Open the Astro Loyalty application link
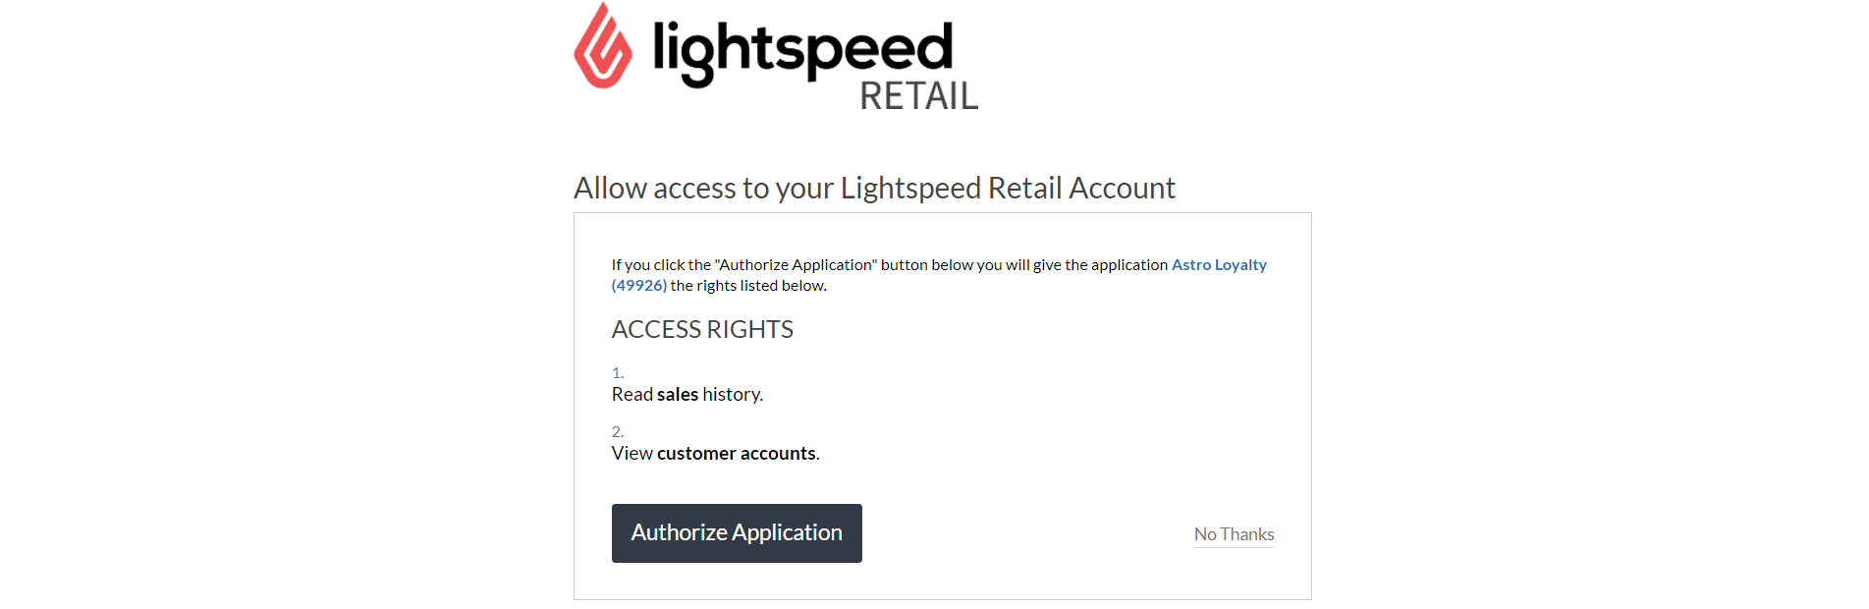Viewport: 1869px width, 609px height. click(1219, 265)
